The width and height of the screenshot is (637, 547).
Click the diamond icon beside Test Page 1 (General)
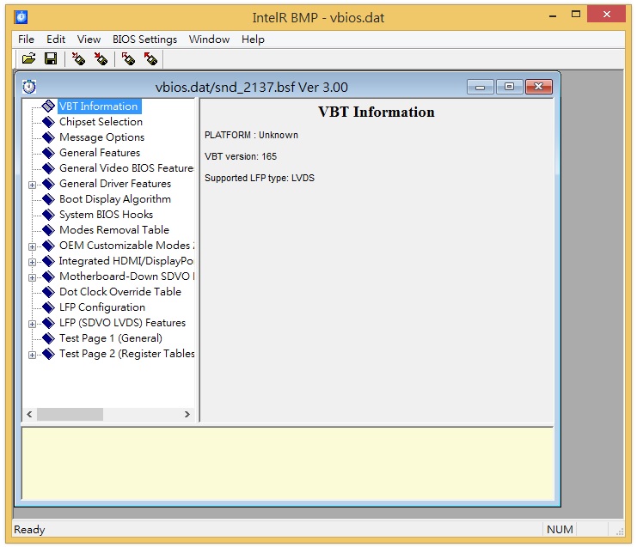[48, 338]
